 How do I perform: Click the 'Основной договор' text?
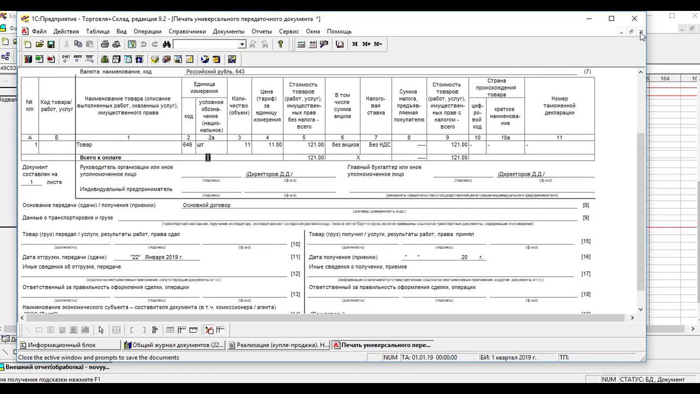click(207, 205)
